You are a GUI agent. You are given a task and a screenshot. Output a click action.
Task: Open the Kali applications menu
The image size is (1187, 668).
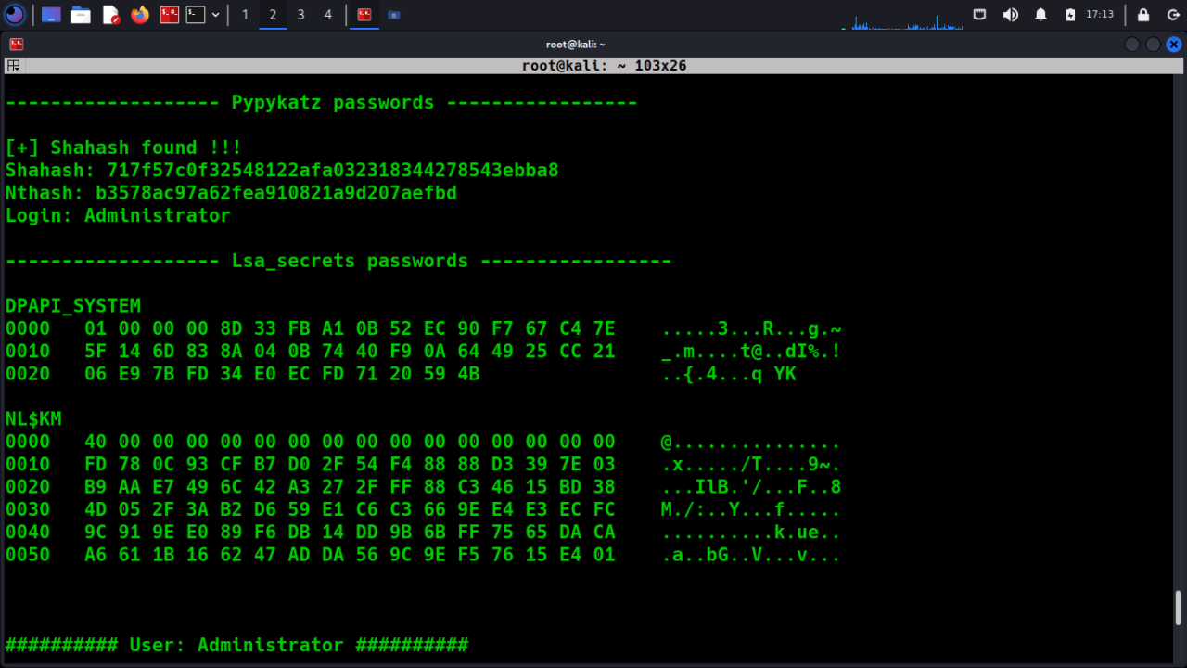pyautogui.click(x=14, y=14)
